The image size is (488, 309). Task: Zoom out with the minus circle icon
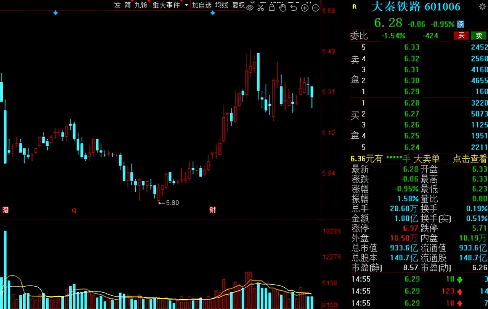point(315,8)
